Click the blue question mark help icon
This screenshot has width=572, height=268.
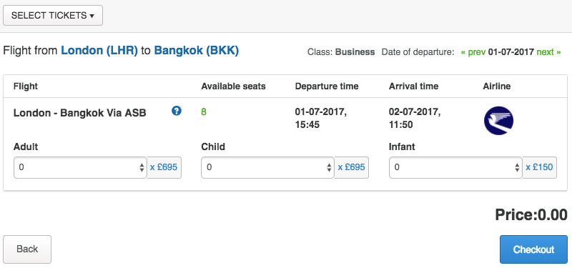click(177, 111)
